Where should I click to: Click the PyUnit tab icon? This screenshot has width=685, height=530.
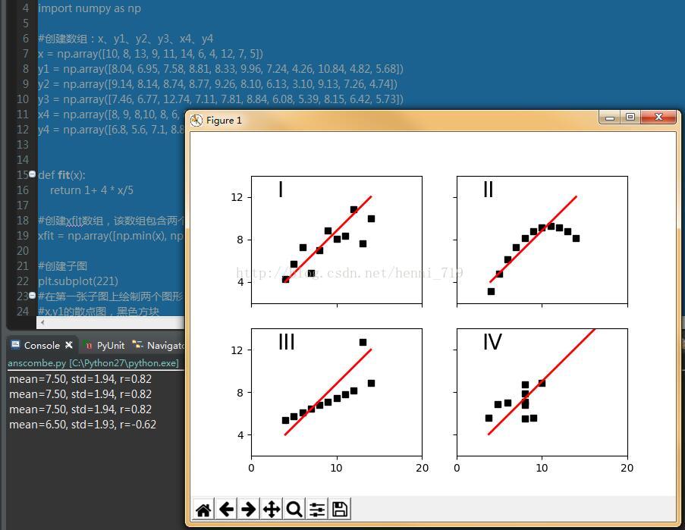click(x=88, y=345)
